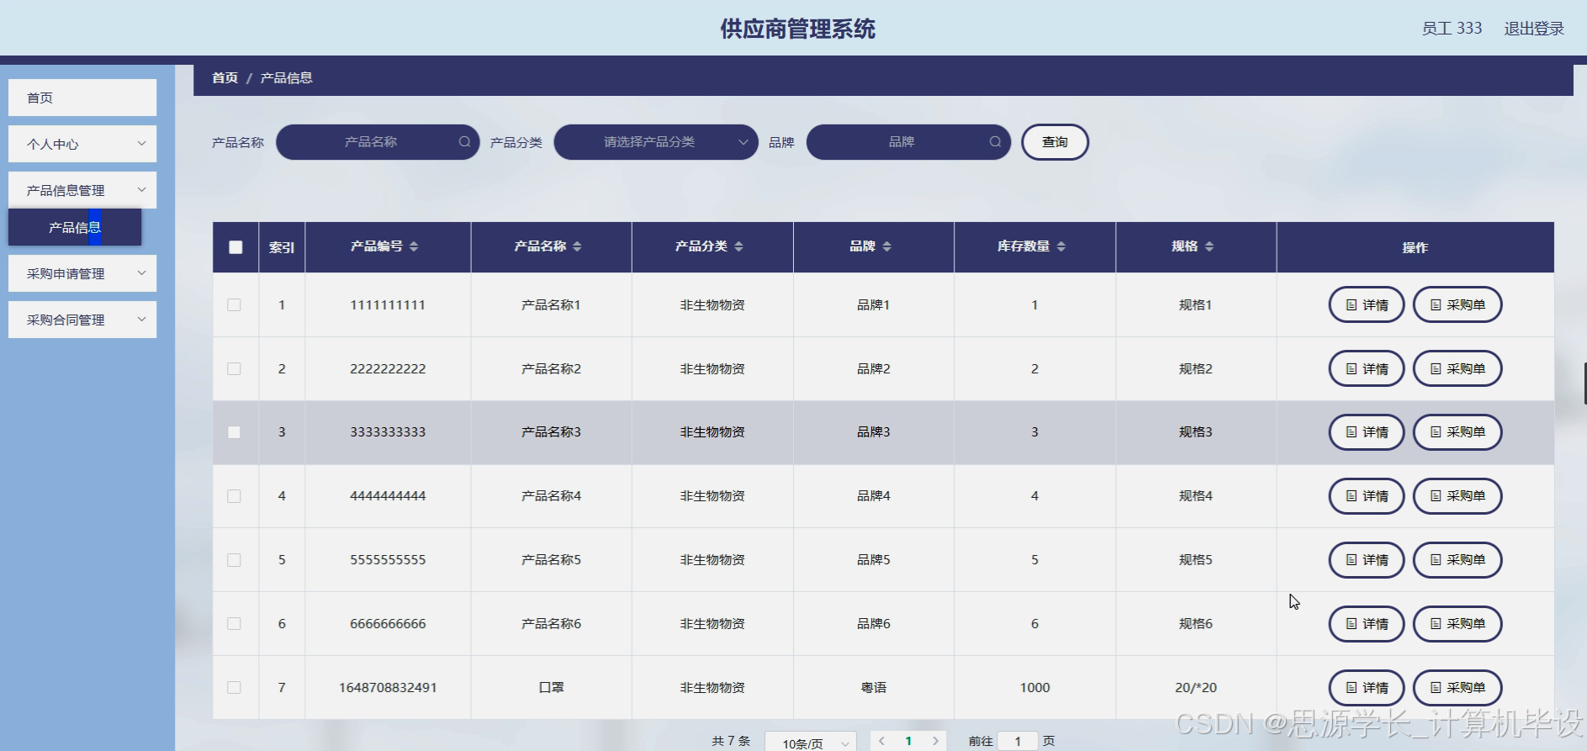Focus the 品牌 search input
This screenshot has width=1587, height=751.
(908, 142)
